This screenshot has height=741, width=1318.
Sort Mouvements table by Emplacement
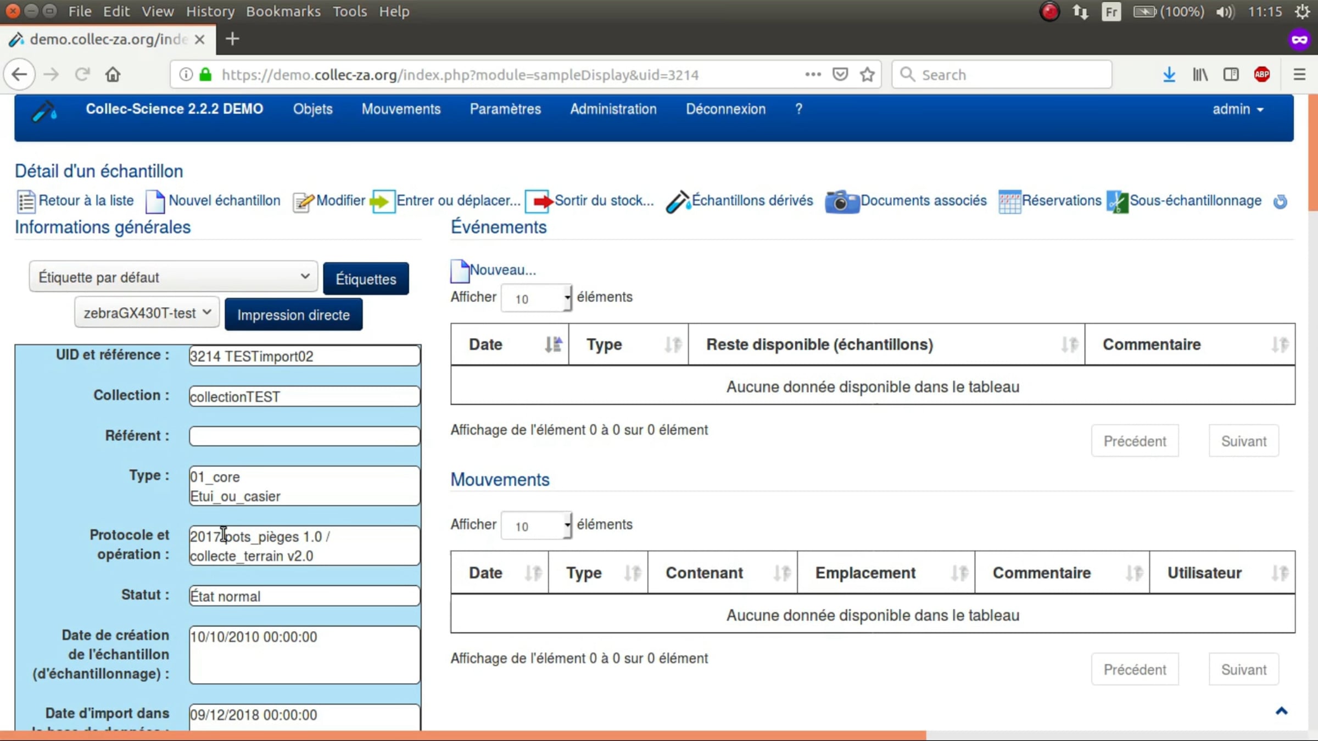pyautogui.click(x=886, y=573)
